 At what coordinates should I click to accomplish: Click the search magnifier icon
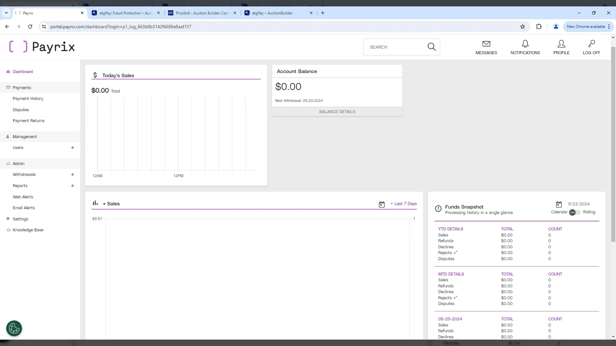tap(432, 47)
